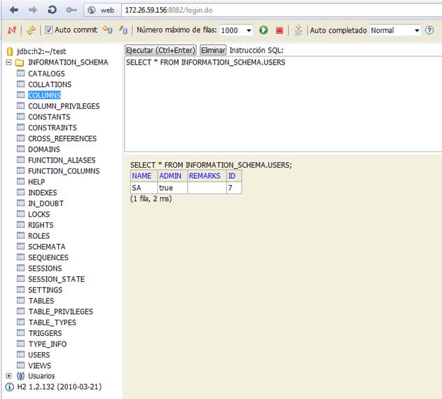This screenshot has width=442, height=399.
Task: Click the Eliminar button
Action: point(213,50)
